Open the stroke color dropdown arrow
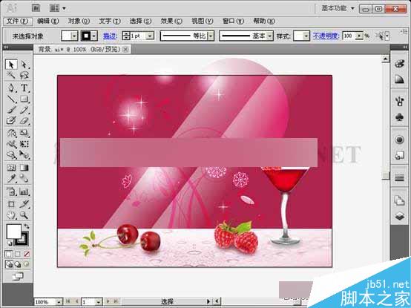411x308 pixels. [x=94, y=36]
